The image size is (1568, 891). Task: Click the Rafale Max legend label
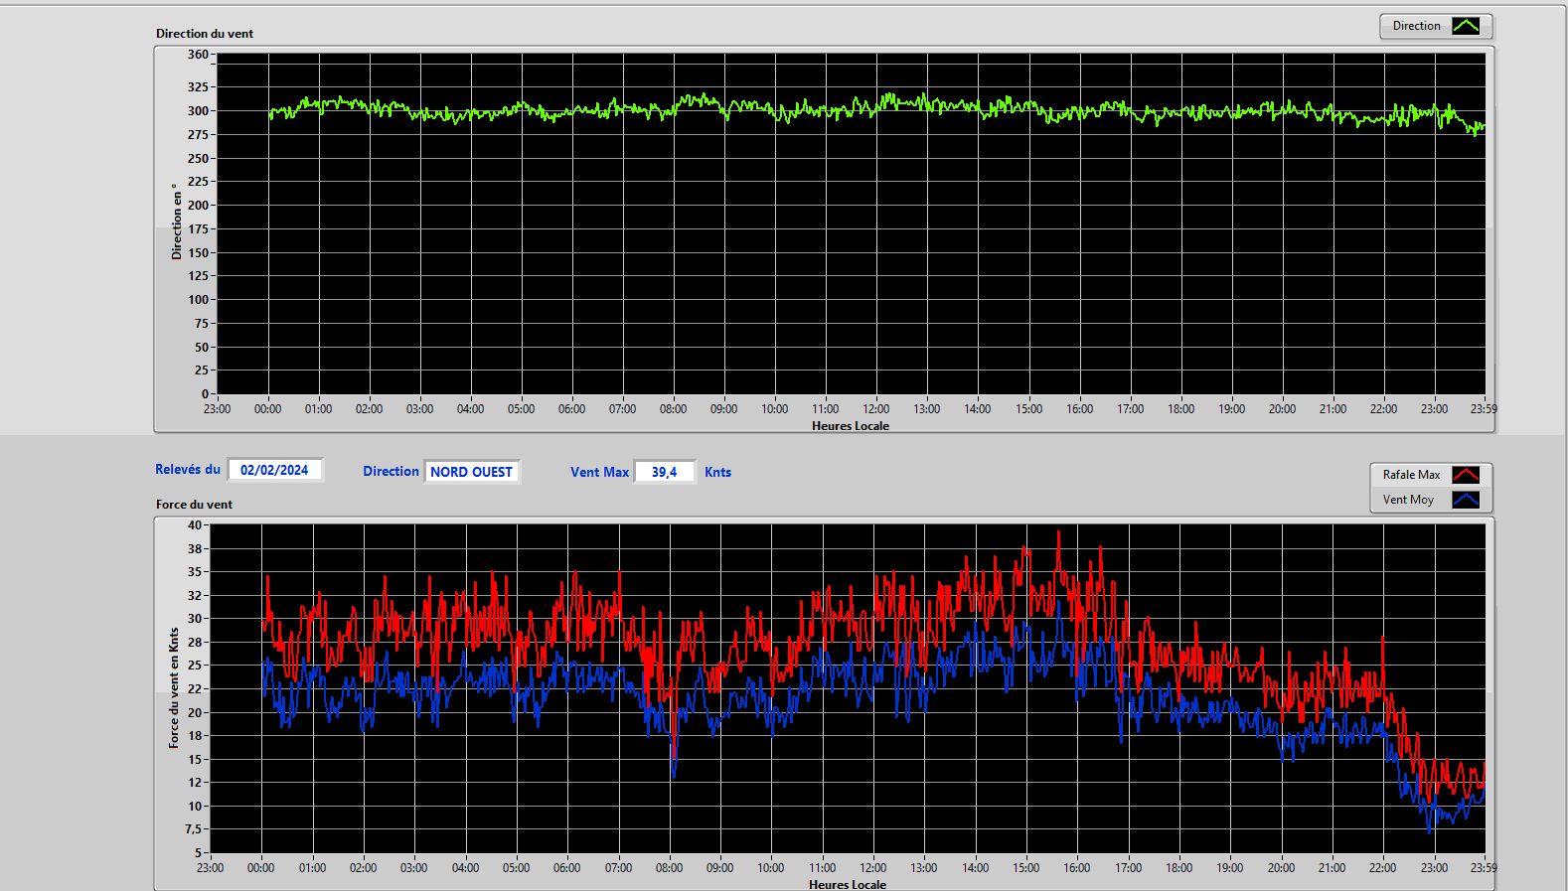(1411, 475)
